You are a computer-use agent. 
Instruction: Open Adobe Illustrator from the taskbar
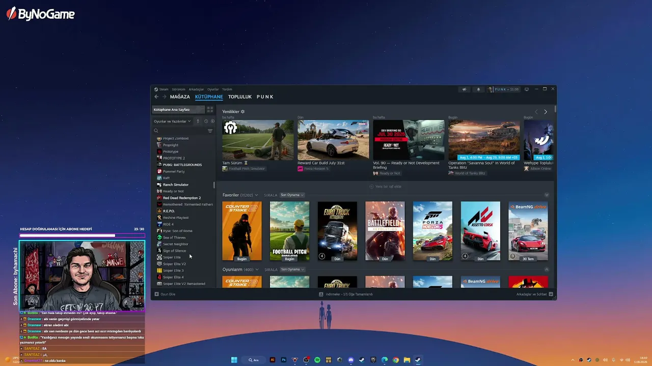273,360
